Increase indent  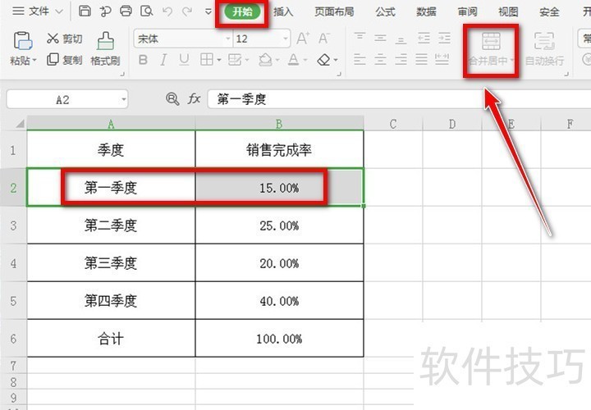(444, 38)
